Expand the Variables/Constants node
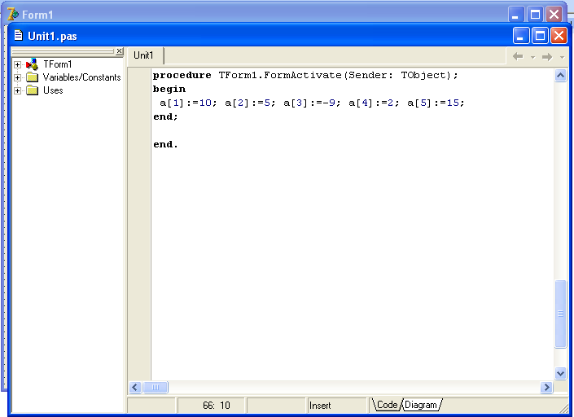The width and height of the screenshot is (574, 417). point(17,77)
